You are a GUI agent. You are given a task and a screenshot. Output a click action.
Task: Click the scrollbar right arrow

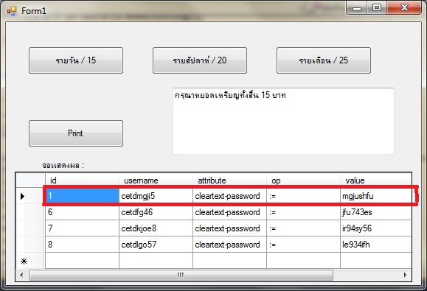(406, 275)
